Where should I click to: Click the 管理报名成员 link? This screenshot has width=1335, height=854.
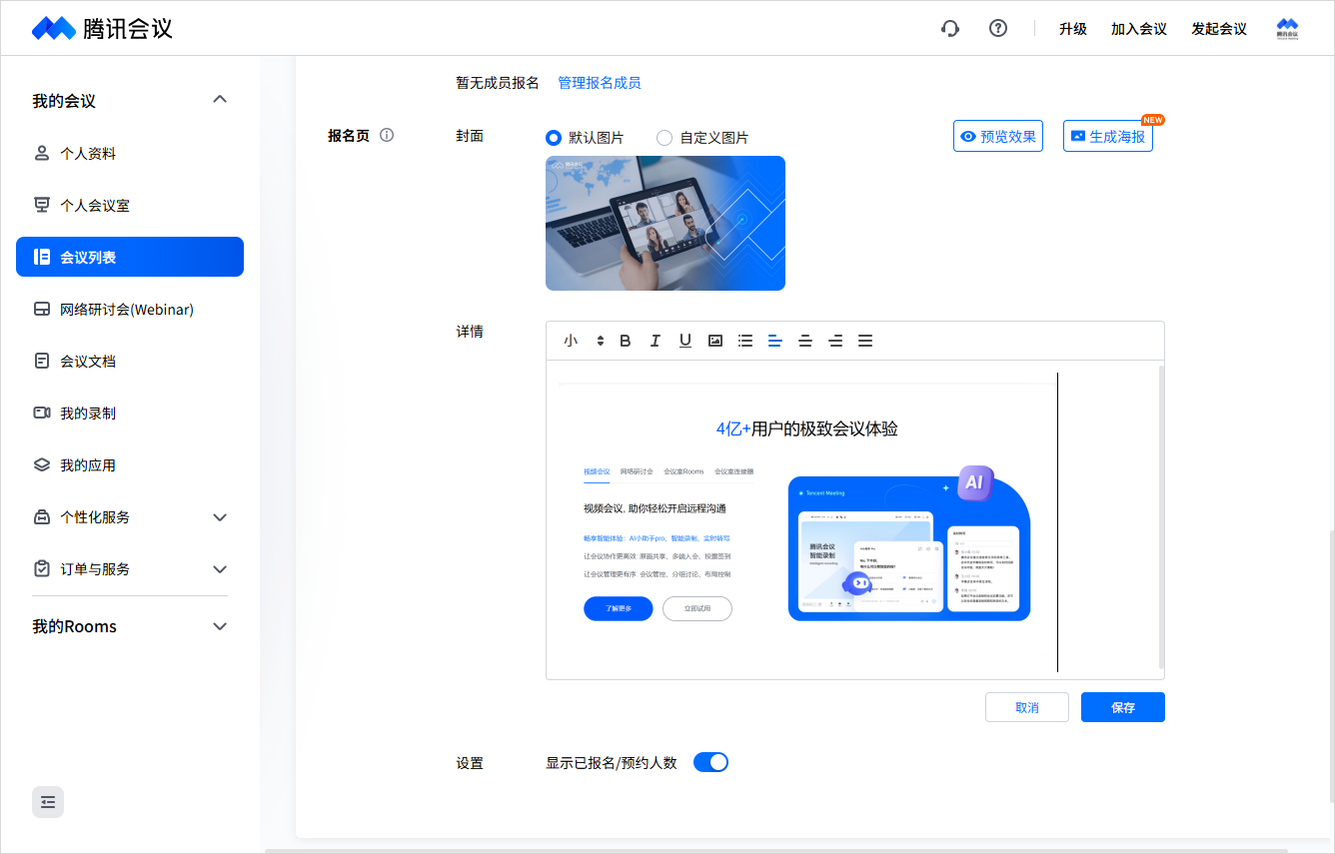tap(600, 83)
